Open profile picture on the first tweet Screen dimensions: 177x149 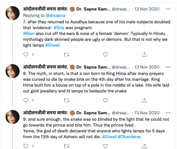click(13, 13)
